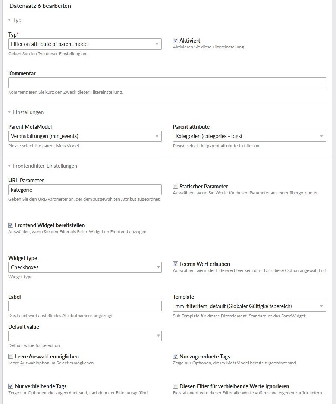Click into the Kommentar text field
Viewport: 336px width, 404px height.
tap(167, 83)
